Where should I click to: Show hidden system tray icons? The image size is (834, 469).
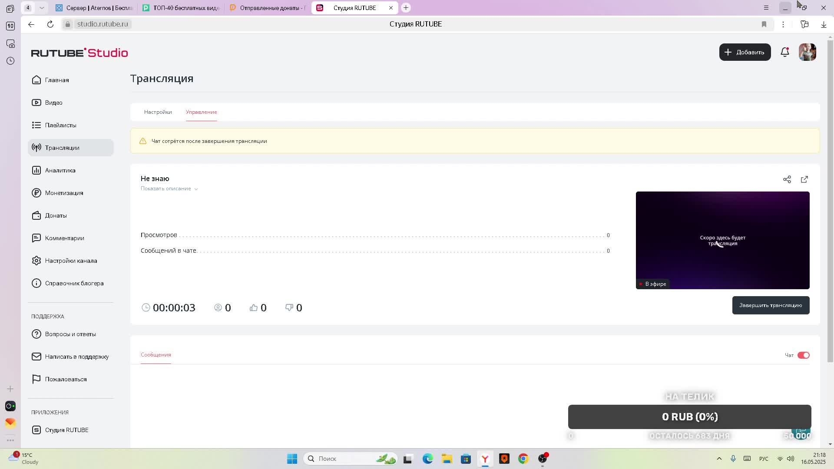click(x=719, y=459)
